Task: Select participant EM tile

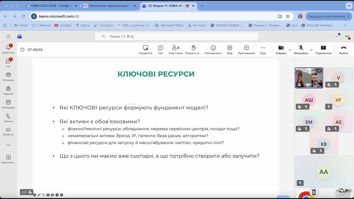Action: 309,122
